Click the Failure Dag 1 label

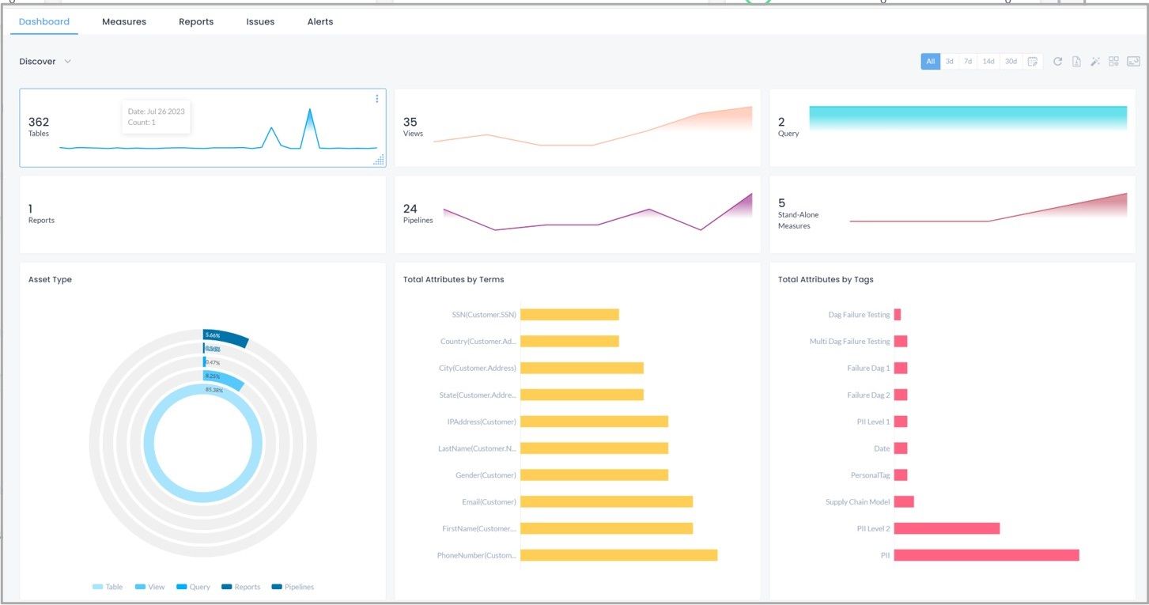click(x=868, y=368)
